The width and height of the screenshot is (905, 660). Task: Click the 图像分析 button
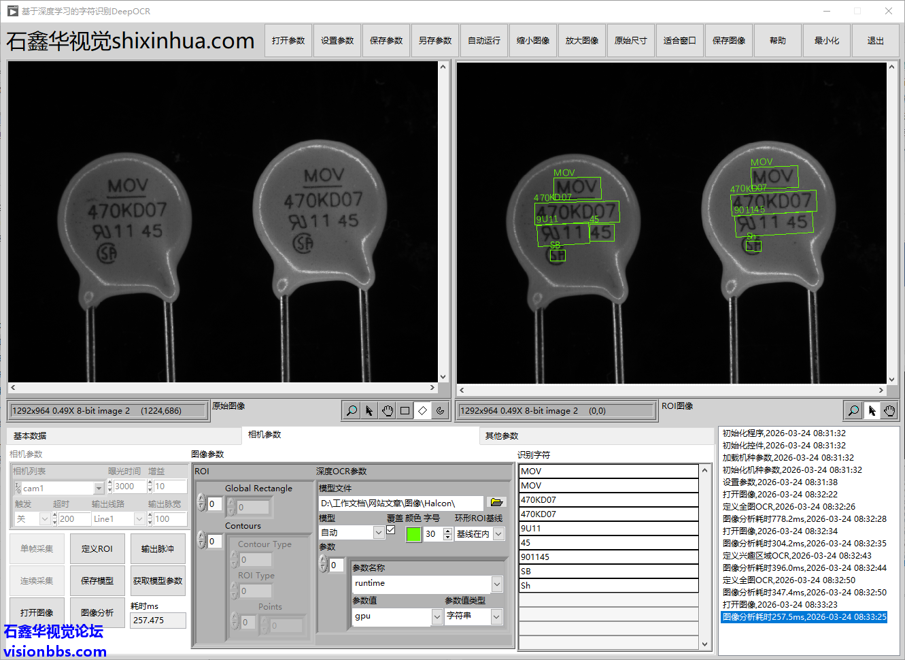(97, 612)
